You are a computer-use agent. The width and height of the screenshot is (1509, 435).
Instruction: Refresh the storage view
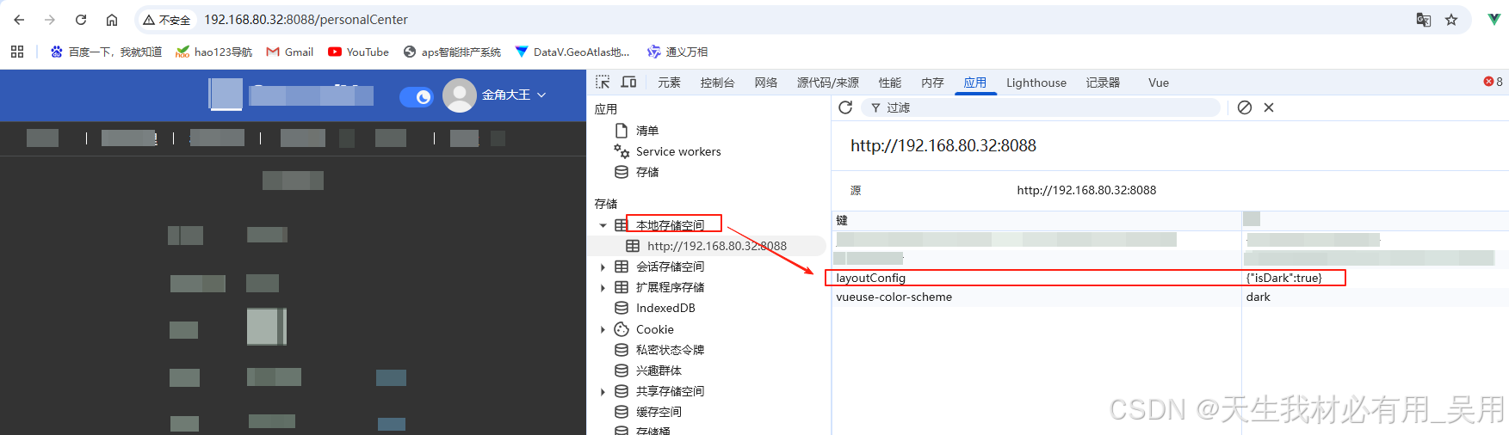pos(845,107)
